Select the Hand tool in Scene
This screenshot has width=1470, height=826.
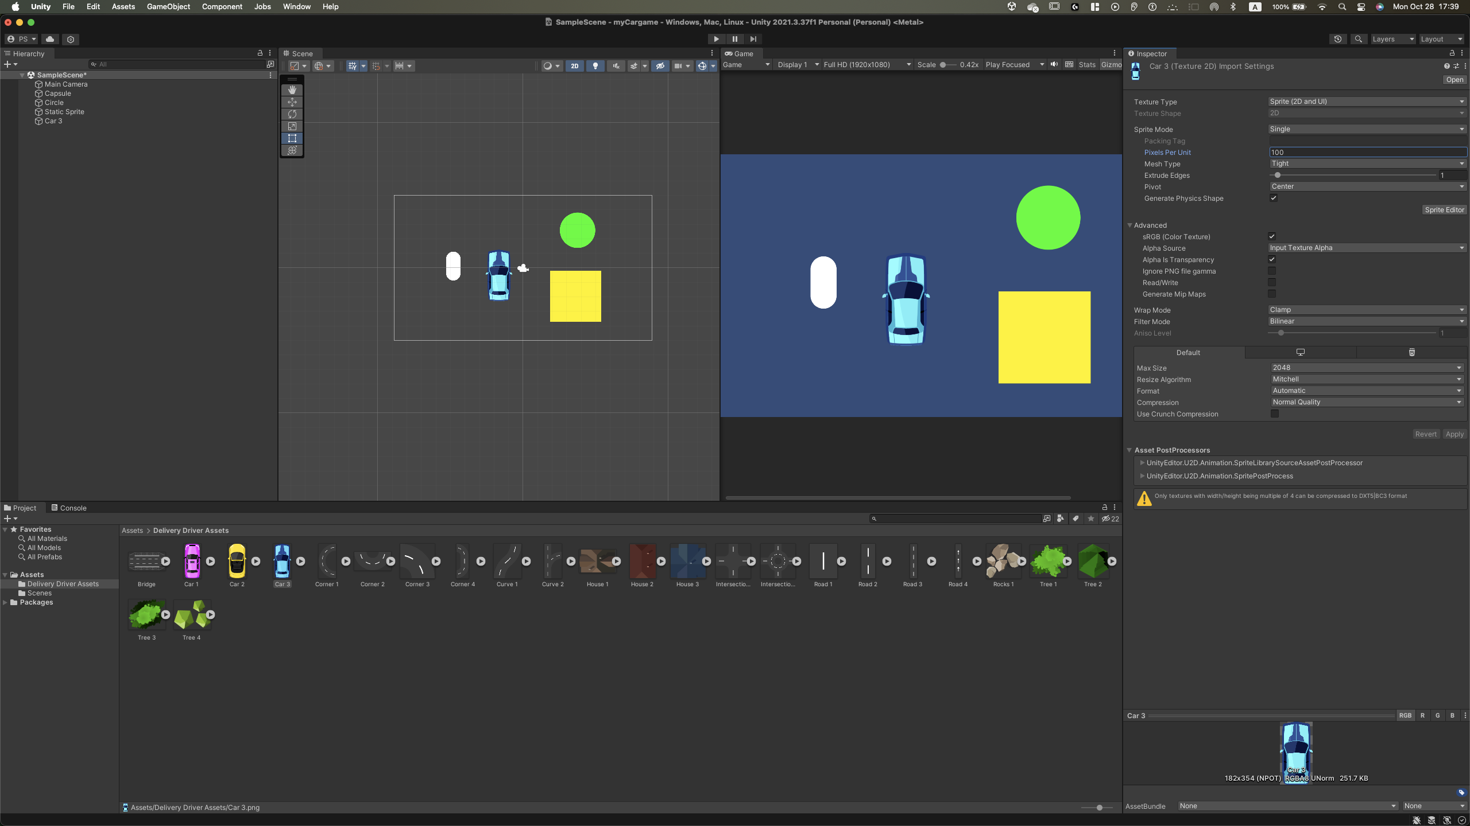pos(292,90)
